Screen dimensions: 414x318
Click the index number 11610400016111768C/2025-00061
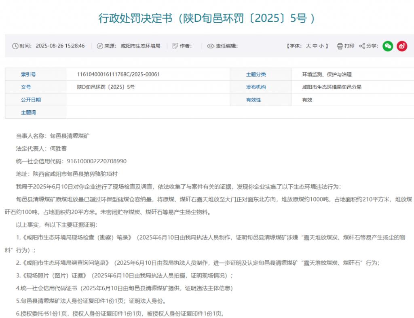click(x=118, y=74)
